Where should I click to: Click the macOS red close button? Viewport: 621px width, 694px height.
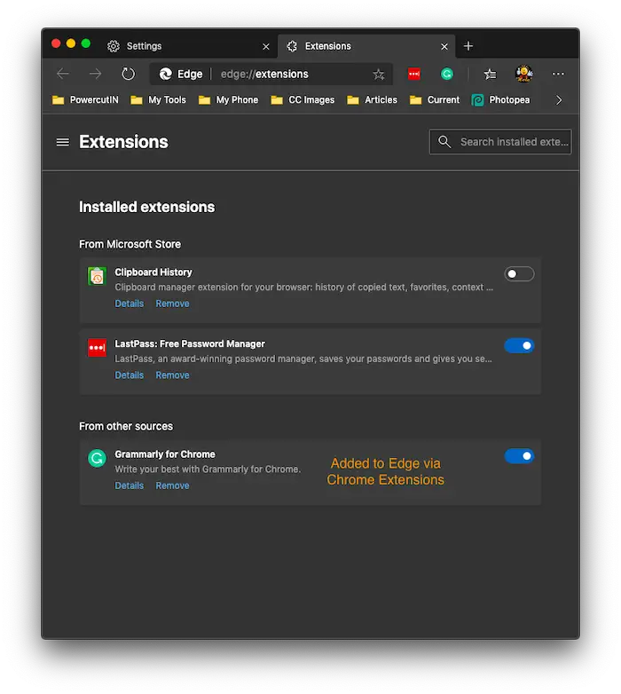(x=56, y=43)
